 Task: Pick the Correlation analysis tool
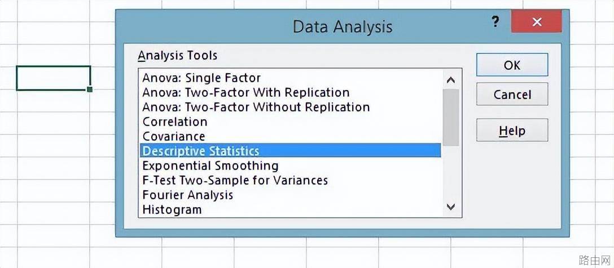click(290, 122)
